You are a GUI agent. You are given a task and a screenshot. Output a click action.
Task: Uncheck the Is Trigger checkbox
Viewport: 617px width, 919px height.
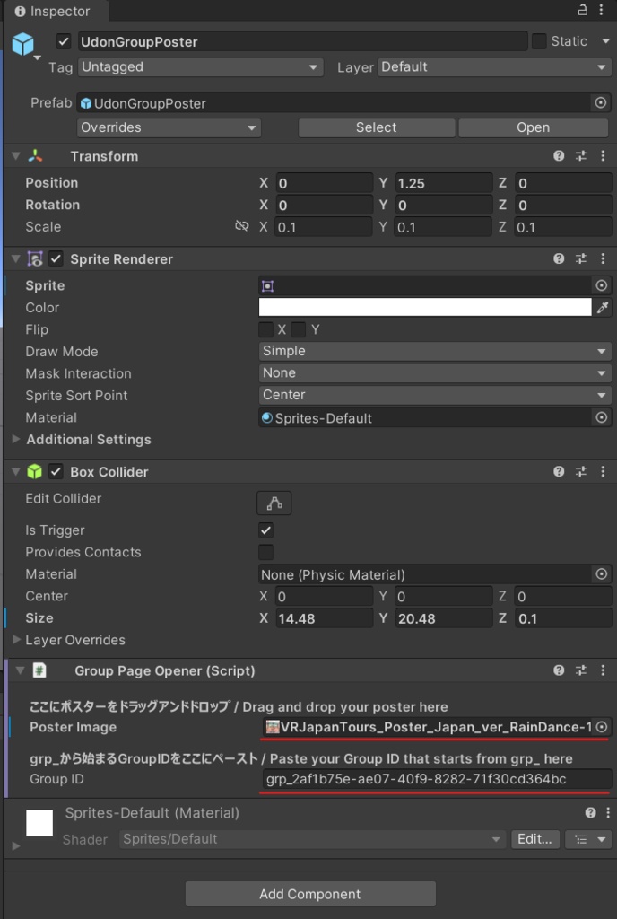pos(265,530)
